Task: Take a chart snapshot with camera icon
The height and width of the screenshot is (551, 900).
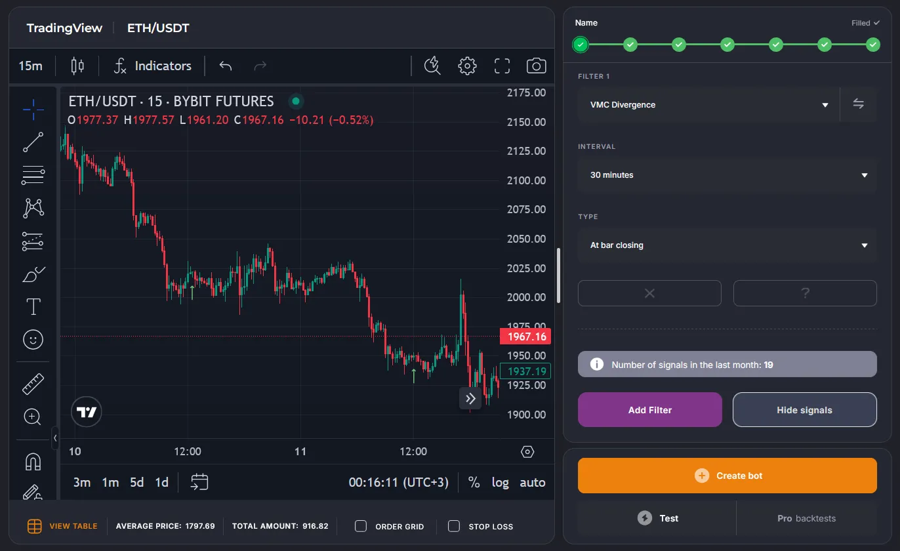Action: (x=536, y=66)
